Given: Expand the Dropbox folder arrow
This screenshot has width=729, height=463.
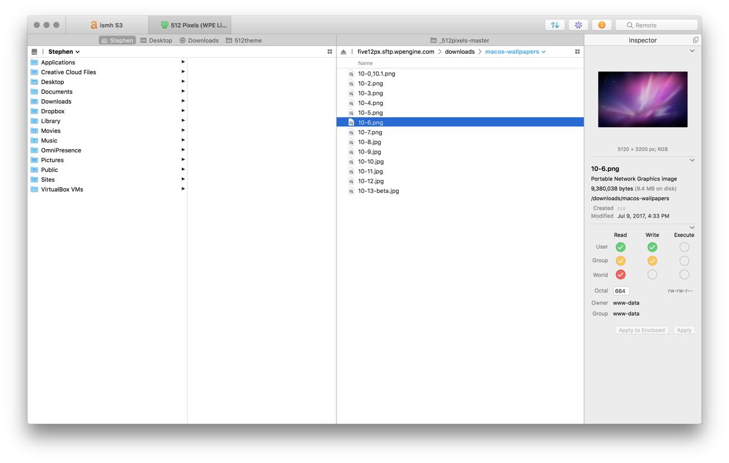Looking at the screenshot, I should click(x=183, y=111).
